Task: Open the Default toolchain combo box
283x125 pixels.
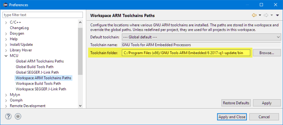Action: (x=201, y=37)
